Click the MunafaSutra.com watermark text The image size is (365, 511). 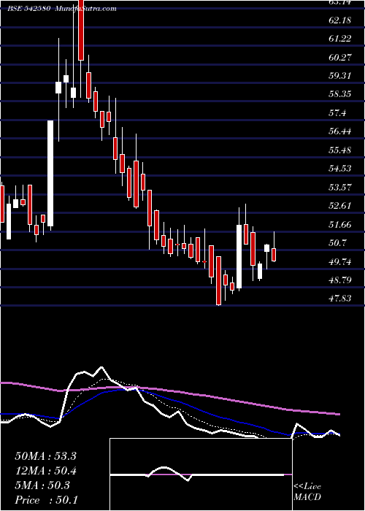(85, 9)
